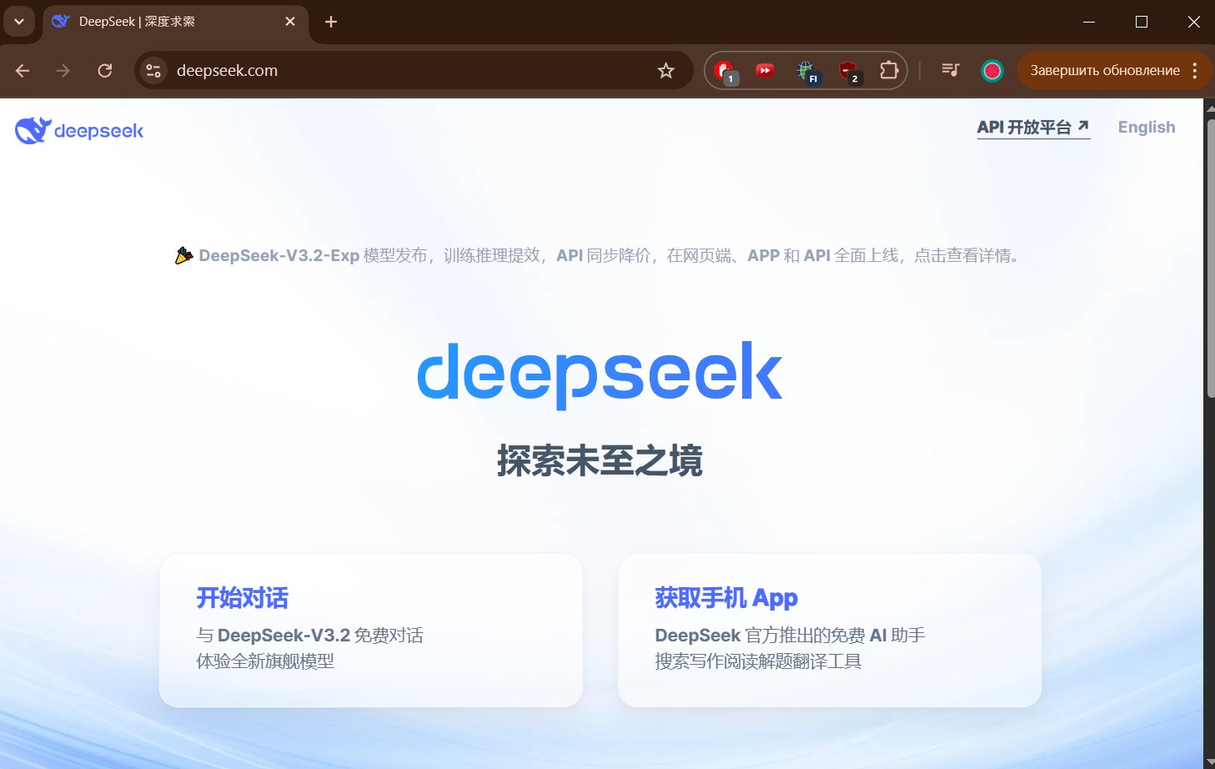
Task: Click the red fast-forward extension icon
Action: click(x=765, y=71)
